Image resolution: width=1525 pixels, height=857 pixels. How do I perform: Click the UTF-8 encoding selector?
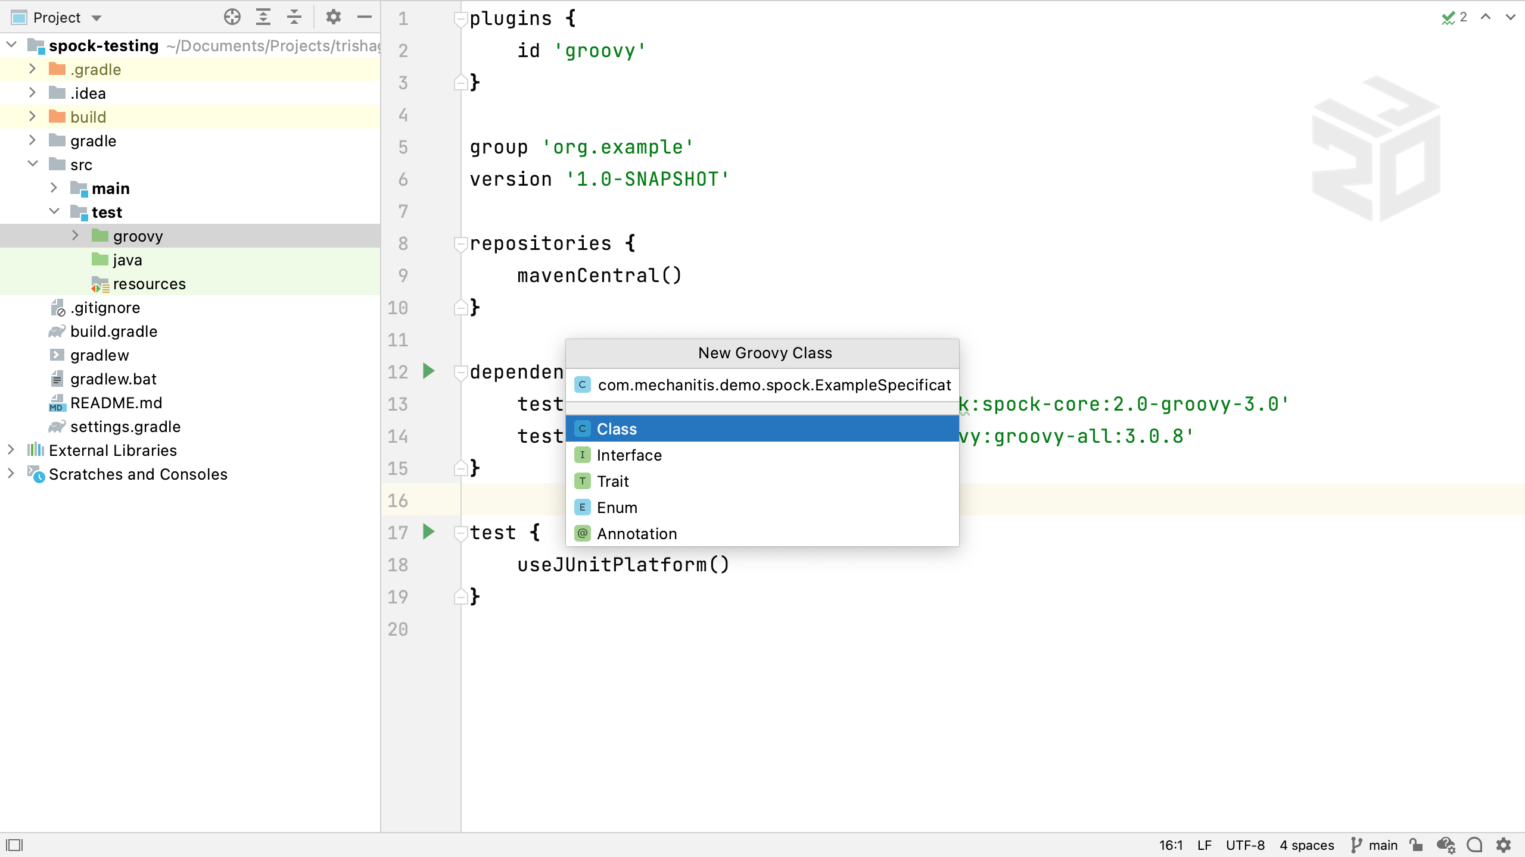[x=1245, y=845]
